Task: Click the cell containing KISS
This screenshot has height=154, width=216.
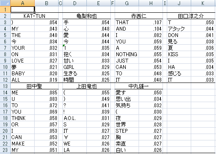Action: tap(179, 54)
